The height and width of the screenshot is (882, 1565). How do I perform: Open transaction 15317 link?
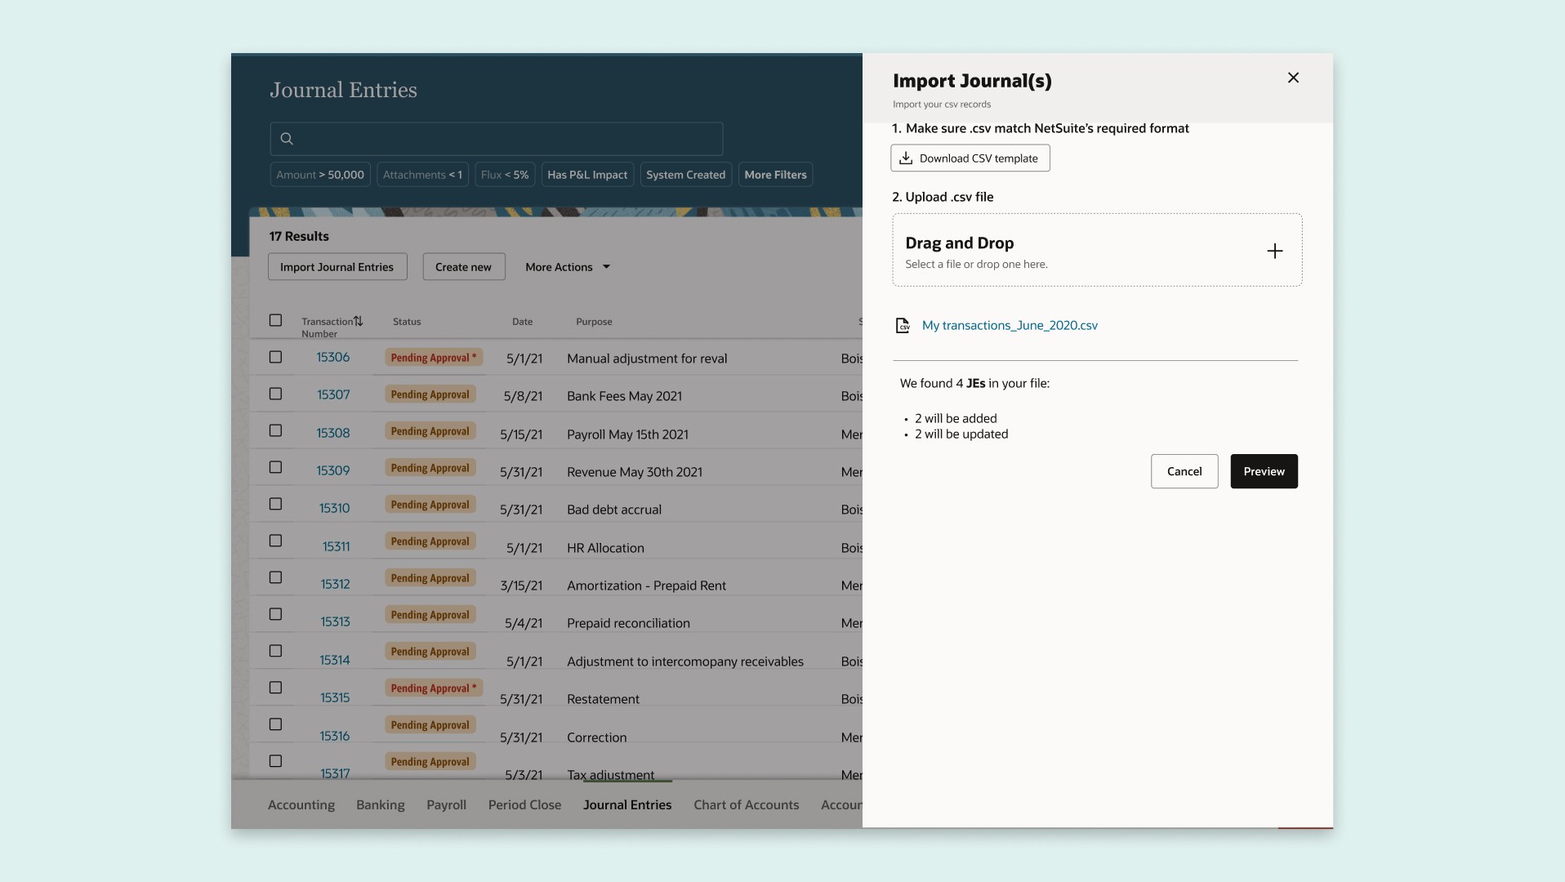335,773
